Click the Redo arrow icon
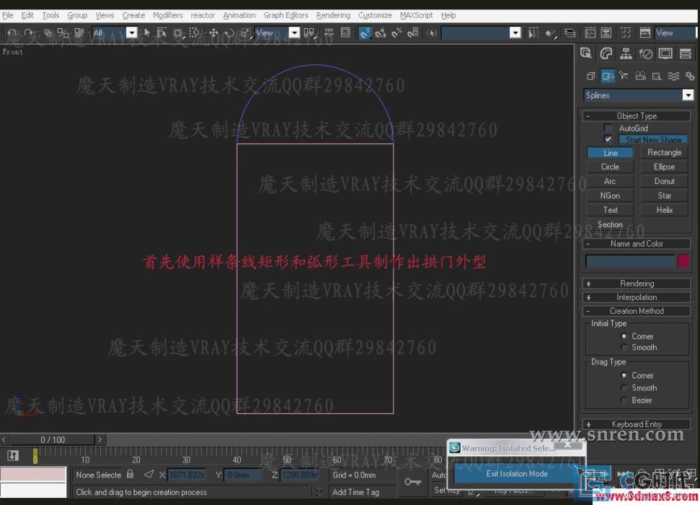 coord(29,33)
